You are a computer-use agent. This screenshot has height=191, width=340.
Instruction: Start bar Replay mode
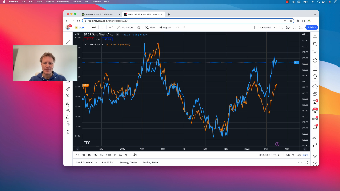click(x=165, y=27)
